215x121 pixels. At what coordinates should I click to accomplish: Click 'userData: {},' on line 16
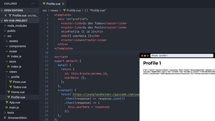click(x=75, y=78)
